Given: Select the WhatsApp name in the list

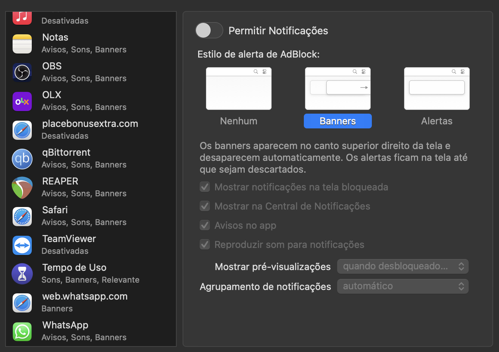Looking at the screenshot, I should pyautogui.click(x=65, y=325).
